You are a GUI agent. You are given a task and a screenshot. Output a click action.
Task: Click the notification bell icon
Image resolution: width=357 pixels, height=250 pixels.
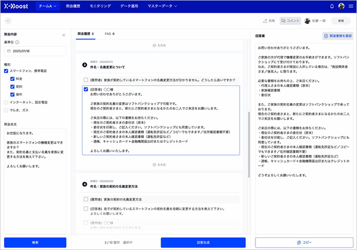pyautogui.click(x=332, y=7)
